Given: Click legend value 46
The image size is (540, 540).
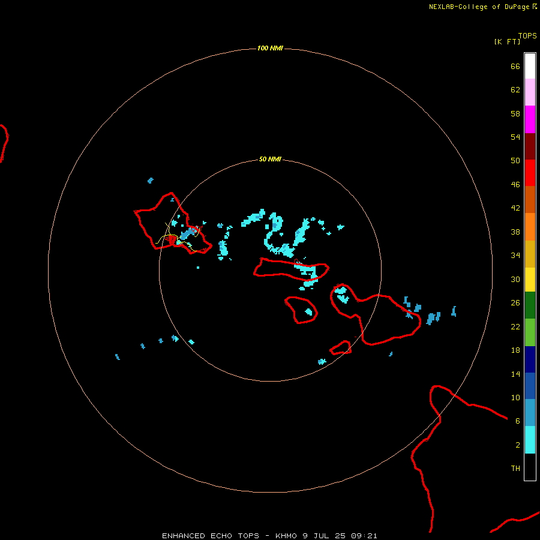Looking at the screenshot, I should [x=515, y=185].
